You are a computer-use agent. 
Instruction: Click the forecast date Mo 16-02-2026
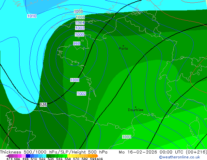coord(138,152)
